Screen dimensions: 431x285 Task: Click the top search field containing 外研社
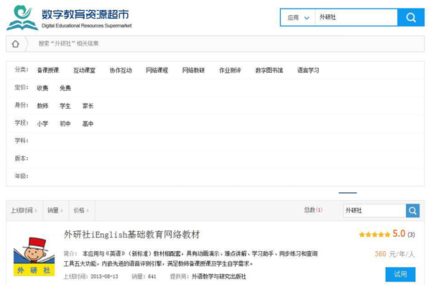356,17
